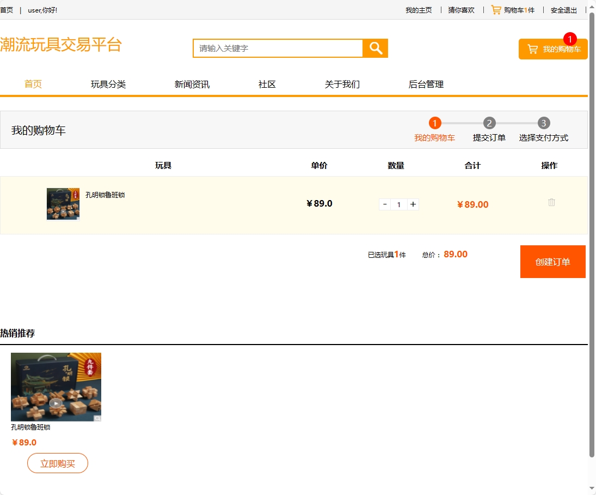Click 安全退出 to log out
The image size is (596, 495).
563,9
